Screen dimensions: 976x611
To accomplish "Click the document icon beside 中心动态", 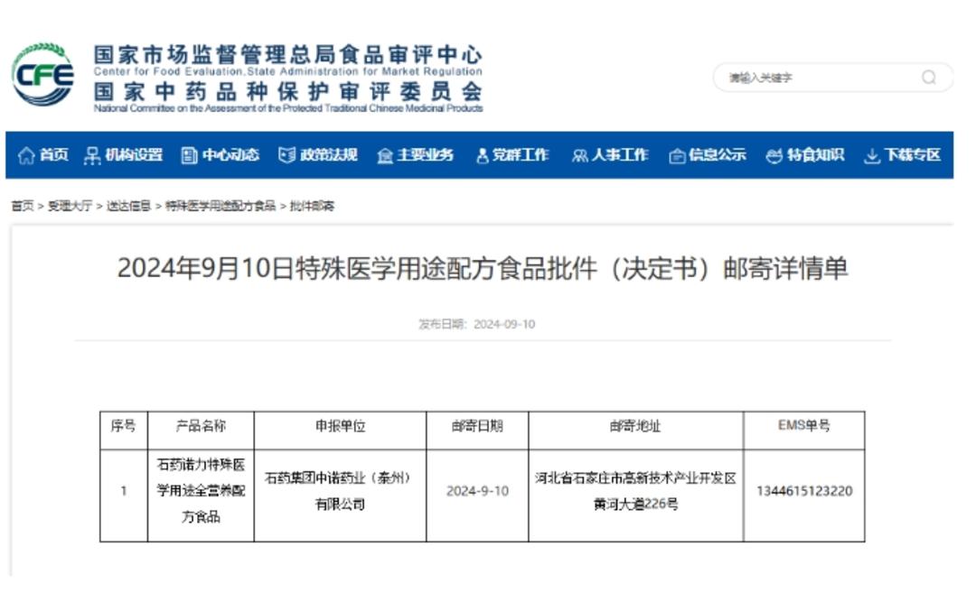I will click(x=189, y=155).
